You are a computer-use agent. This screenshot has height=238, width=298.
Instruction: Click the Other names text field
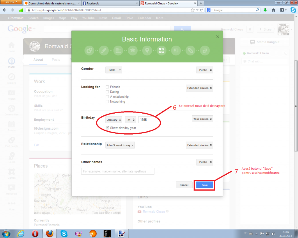click(118, 171)
